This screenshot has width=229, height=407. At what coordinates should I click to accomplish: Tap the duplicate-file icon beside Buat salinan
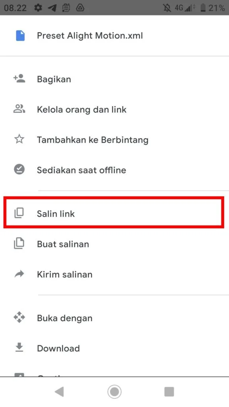point(19,244)
